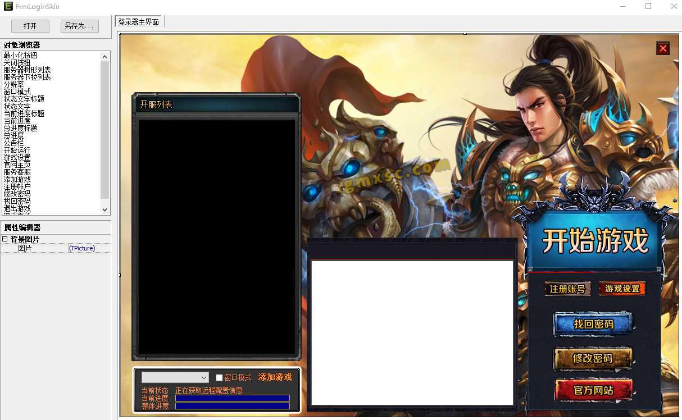Collapse the 背景图片 property group
The width and height of the screenshot is (682, 420).
click(x=4, y=239)
